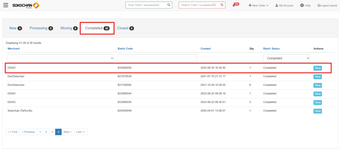The width and height of the screenshot is (340, 155).
Task: Open the Batch Status filter dropdown
Action: 286,58
